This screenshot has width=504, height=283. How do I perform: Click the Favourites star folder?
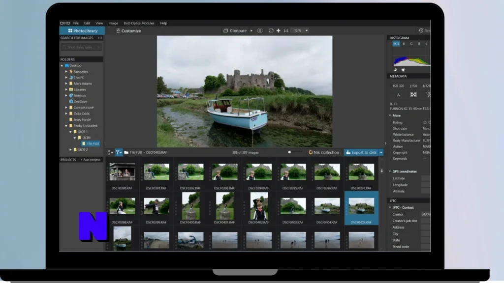click(79, 71)
